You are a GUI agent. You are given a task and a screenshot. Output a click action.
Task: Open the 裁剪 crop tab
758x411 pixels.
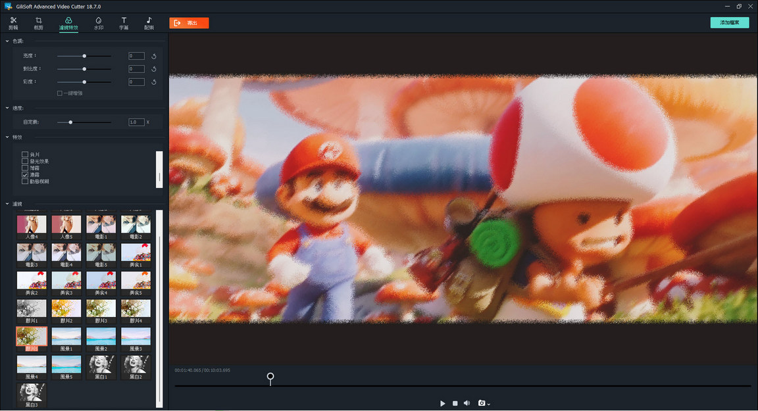coord(39,23)
